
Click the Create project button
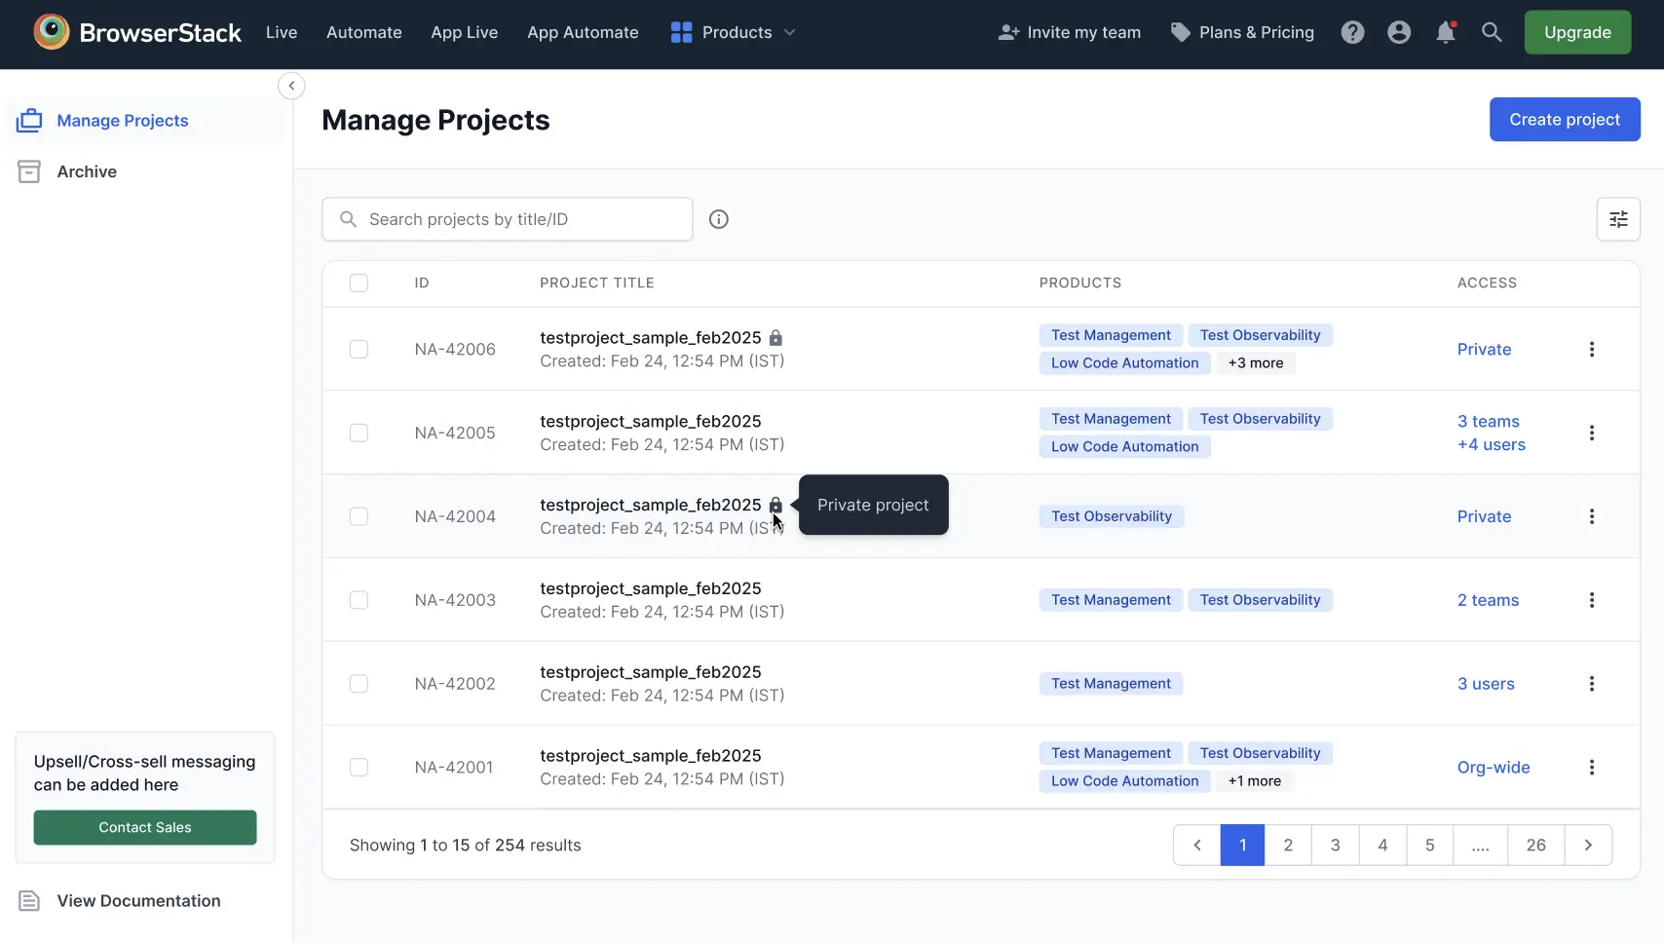click(x=1564, y=120)
